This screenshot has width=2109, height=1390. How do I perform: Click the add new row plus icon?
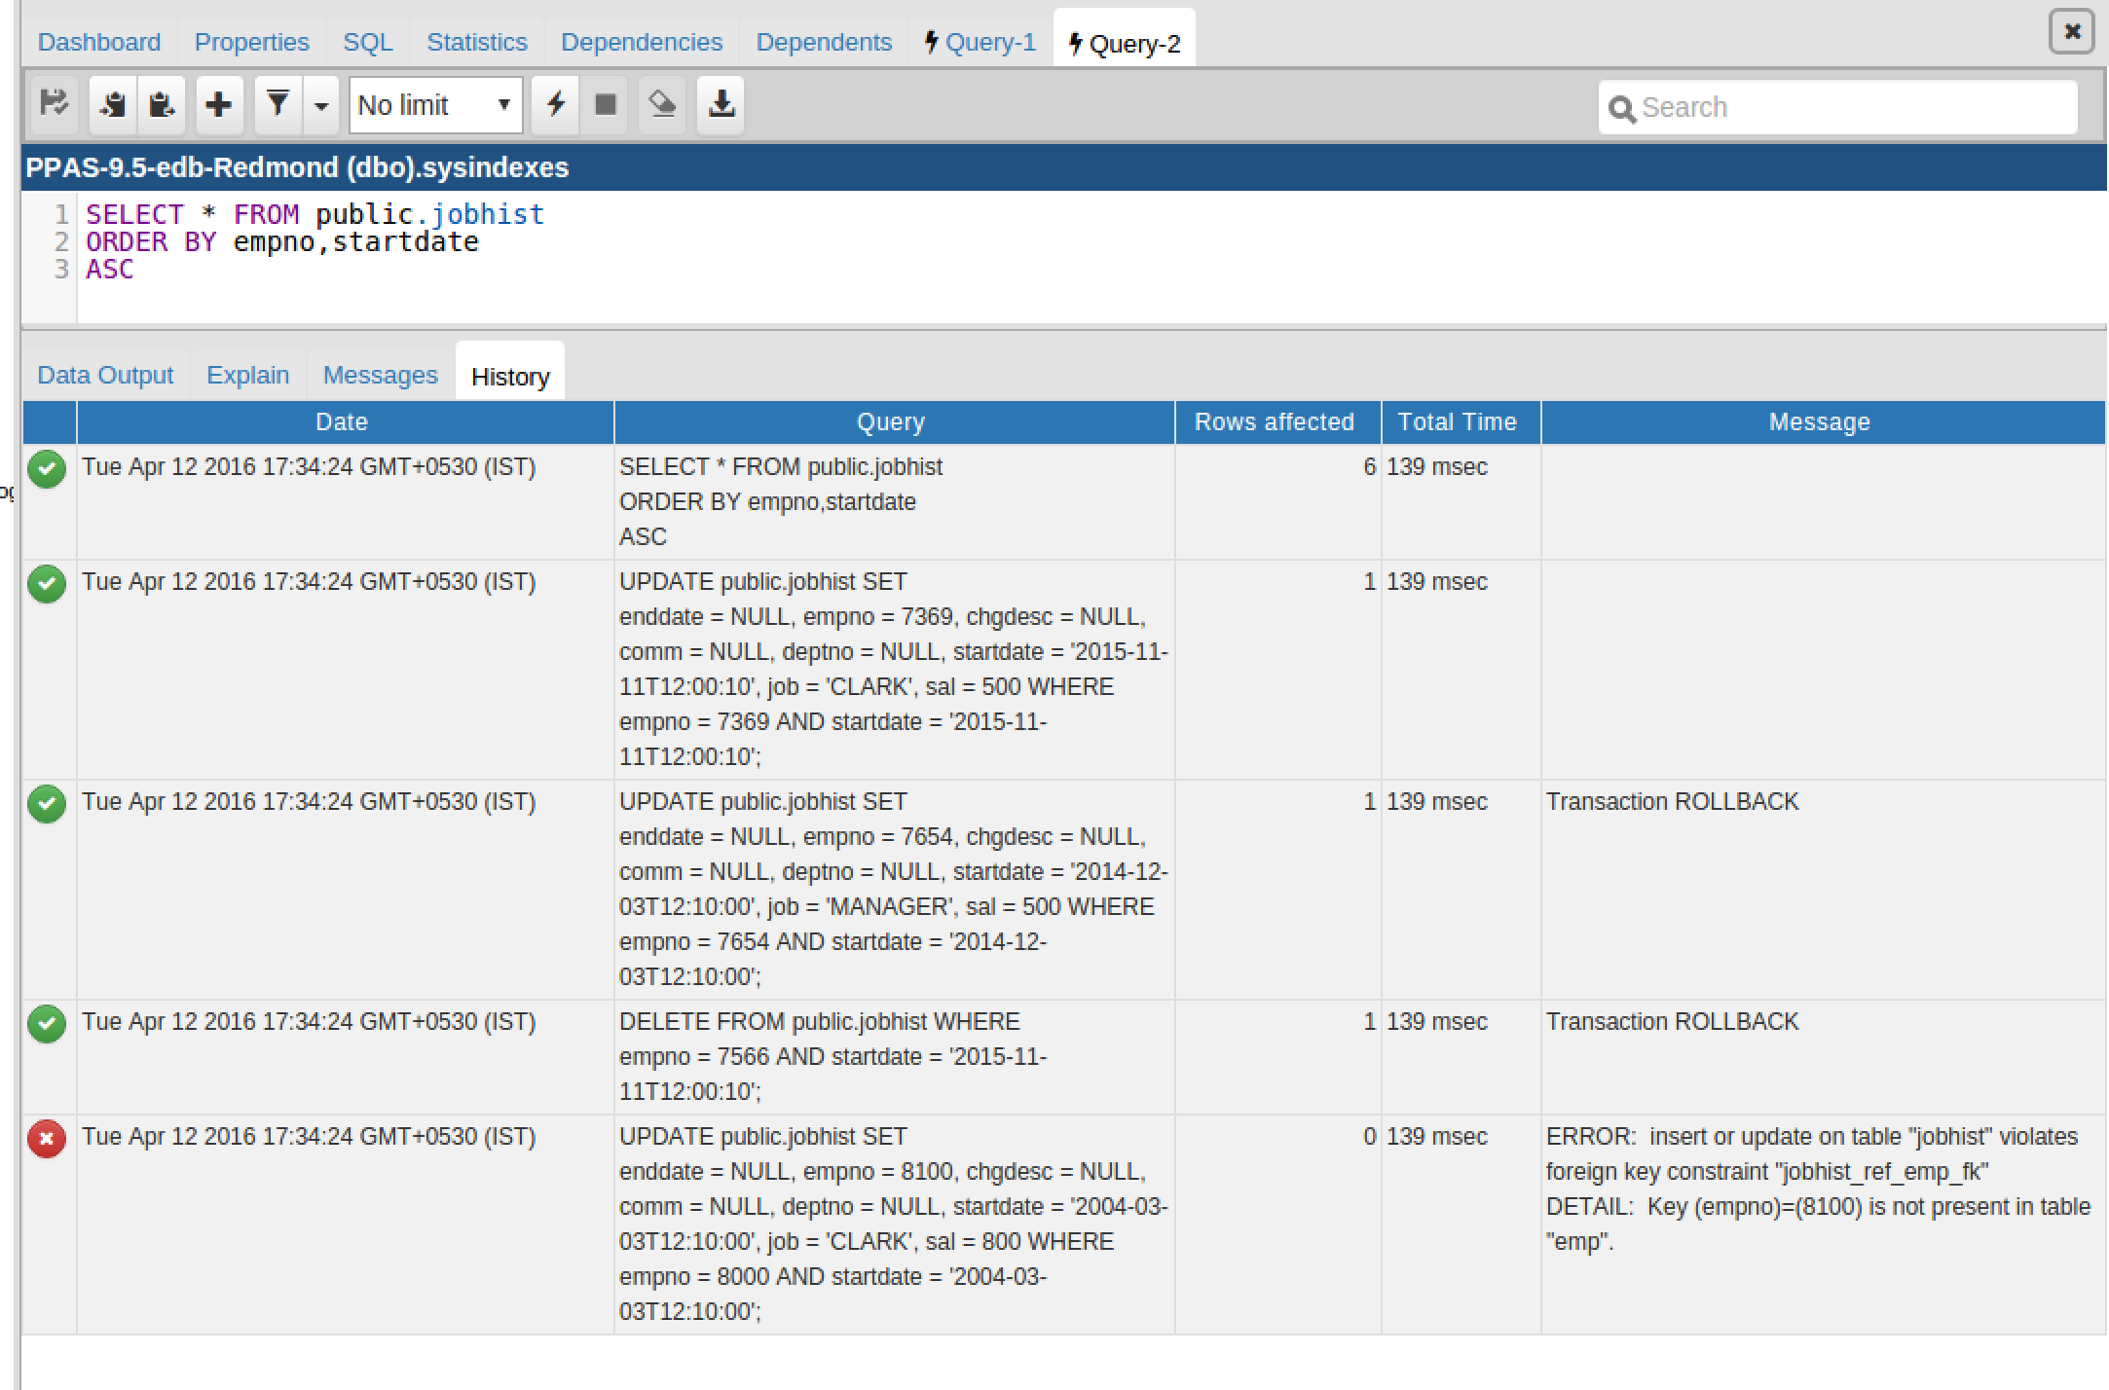[x=219, y=104]
